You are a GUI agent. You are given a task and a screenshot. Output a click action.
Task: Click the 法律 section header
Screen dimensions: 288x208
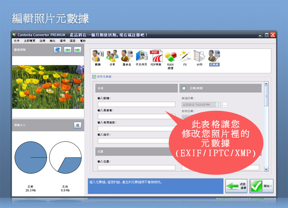136,88
